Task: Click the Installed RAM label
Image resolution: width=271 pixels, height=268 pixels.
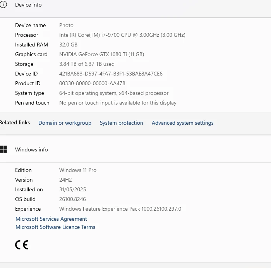Action: coord(32,45)
